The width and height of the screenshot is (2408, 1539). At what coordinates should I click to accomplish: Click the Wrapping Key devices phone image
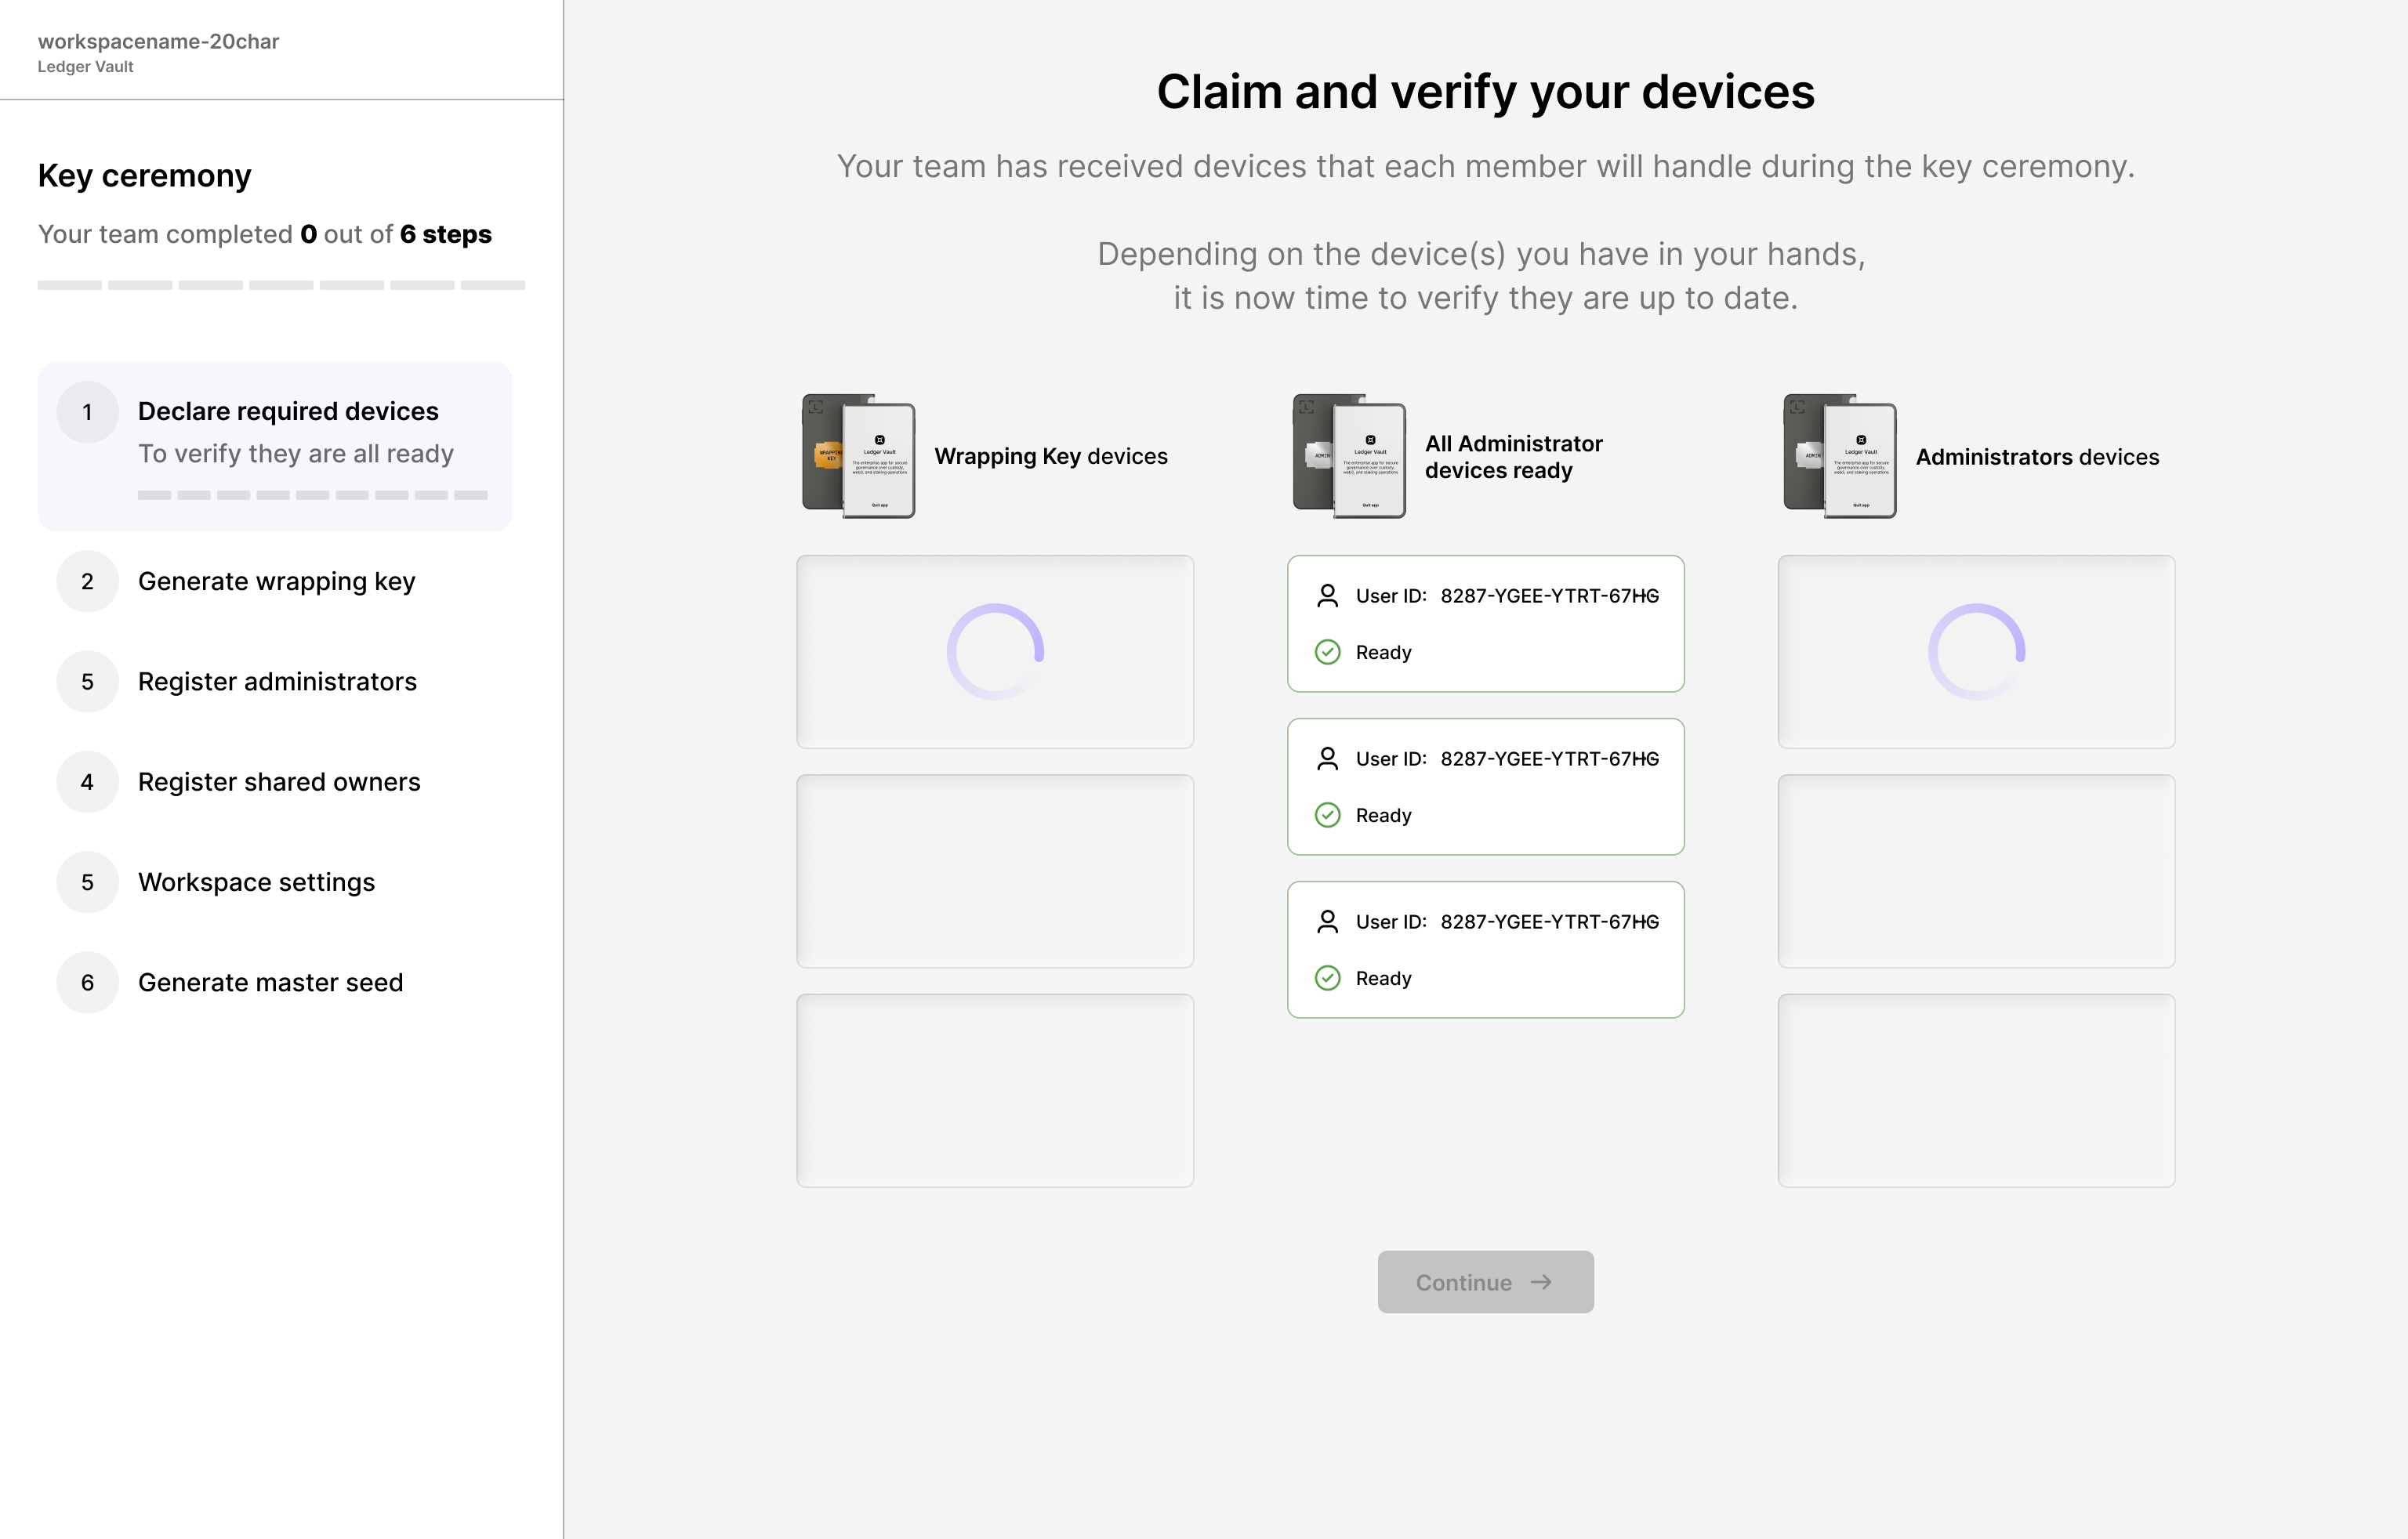(x=858, y=456)
